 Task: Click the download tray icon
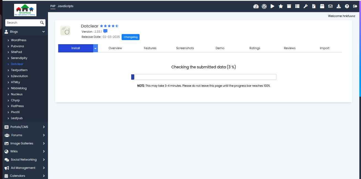[x=339, y=6]
